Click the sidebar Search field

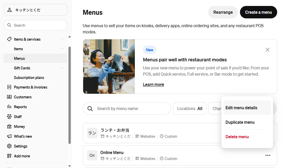click(35, 25)
